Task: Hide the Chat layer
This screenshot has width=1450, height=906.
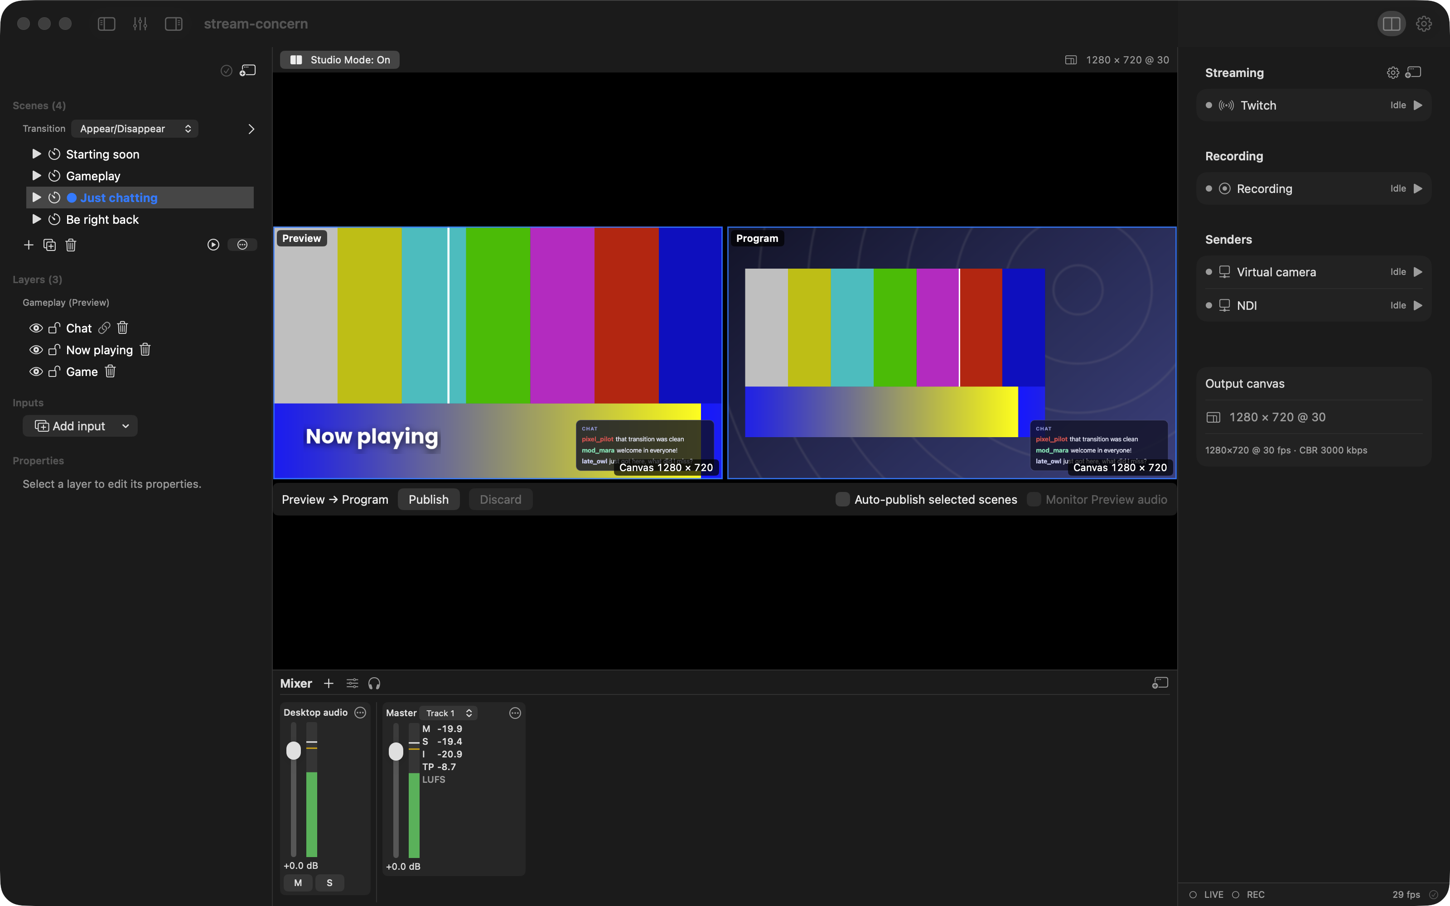Action: (x=36, y=328)
